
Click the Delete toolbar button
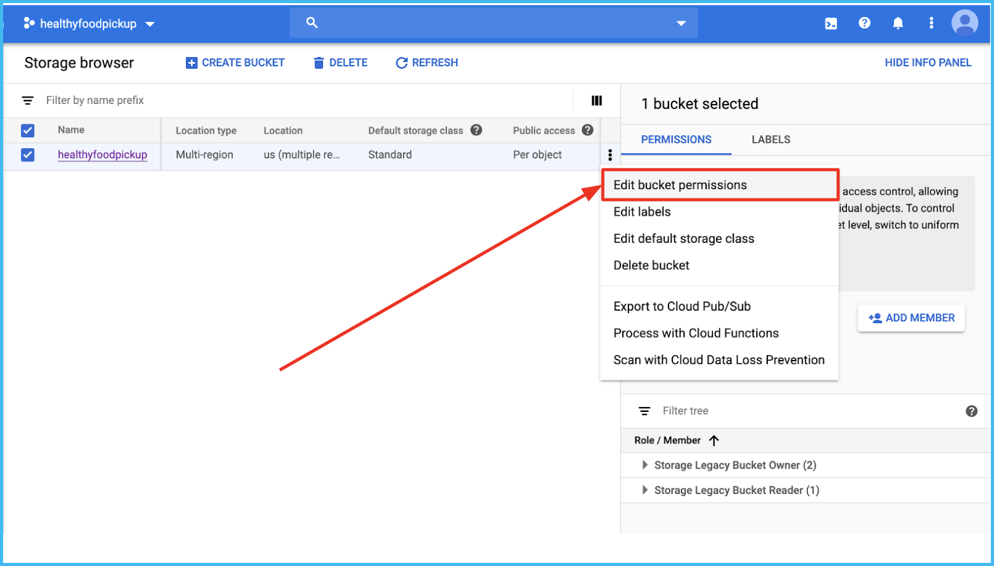[341, 63]
